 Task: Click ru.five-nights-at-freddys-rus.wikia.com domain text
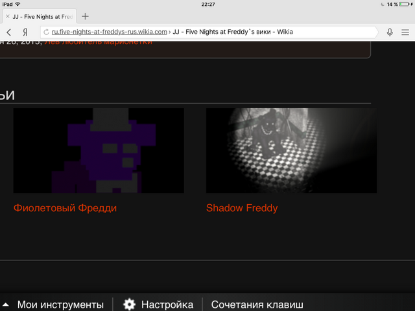pos(110,32)
